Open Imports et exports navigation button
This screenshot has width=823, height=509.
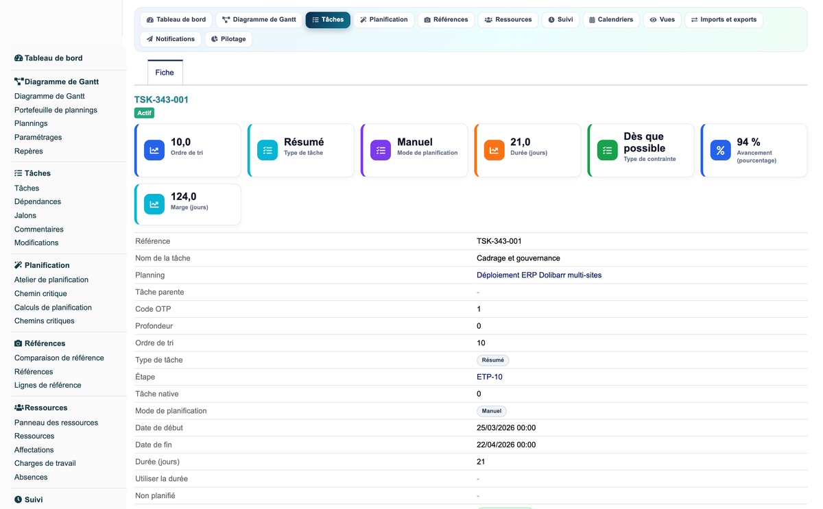724,20
